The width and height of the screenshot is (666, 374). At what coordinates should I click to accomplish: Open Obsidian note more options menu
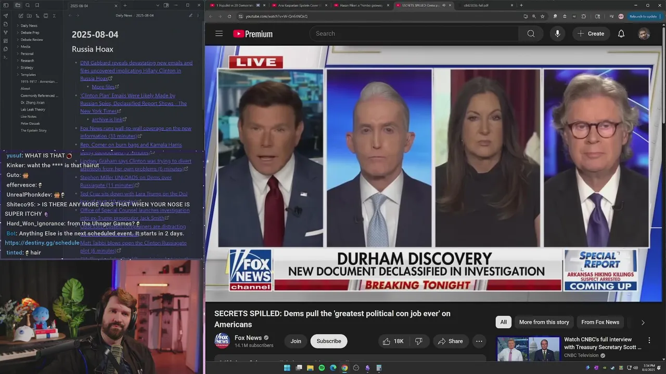198,16
